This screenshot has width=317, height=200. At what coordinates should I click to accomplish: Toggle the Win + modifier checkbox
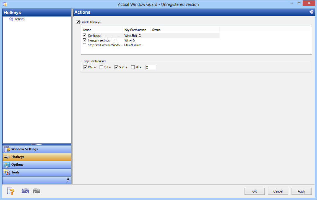[85, 67]
